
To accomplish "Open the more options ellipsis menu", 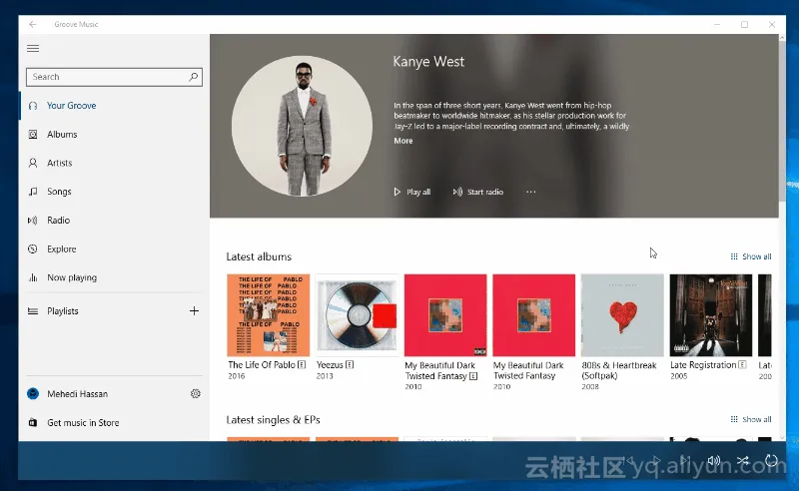I will pos(530,192).
